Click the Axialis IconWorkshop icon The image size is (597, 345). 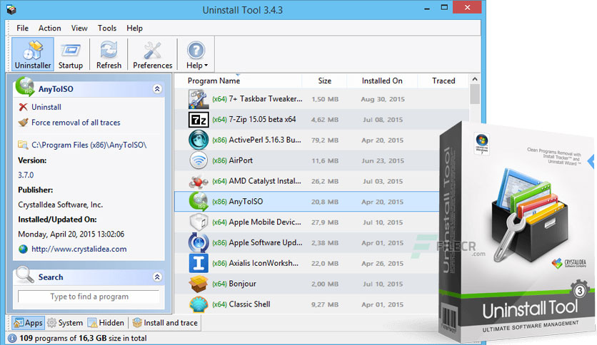tap(199, 263)
